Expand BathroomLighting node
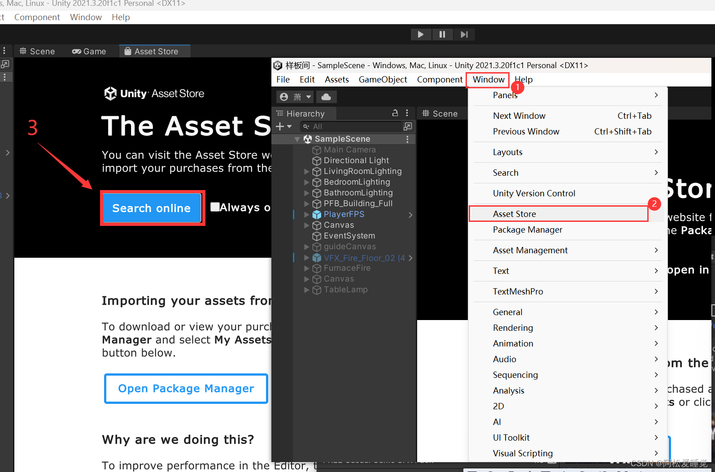The image size is (715, 472). coord(307,193)
